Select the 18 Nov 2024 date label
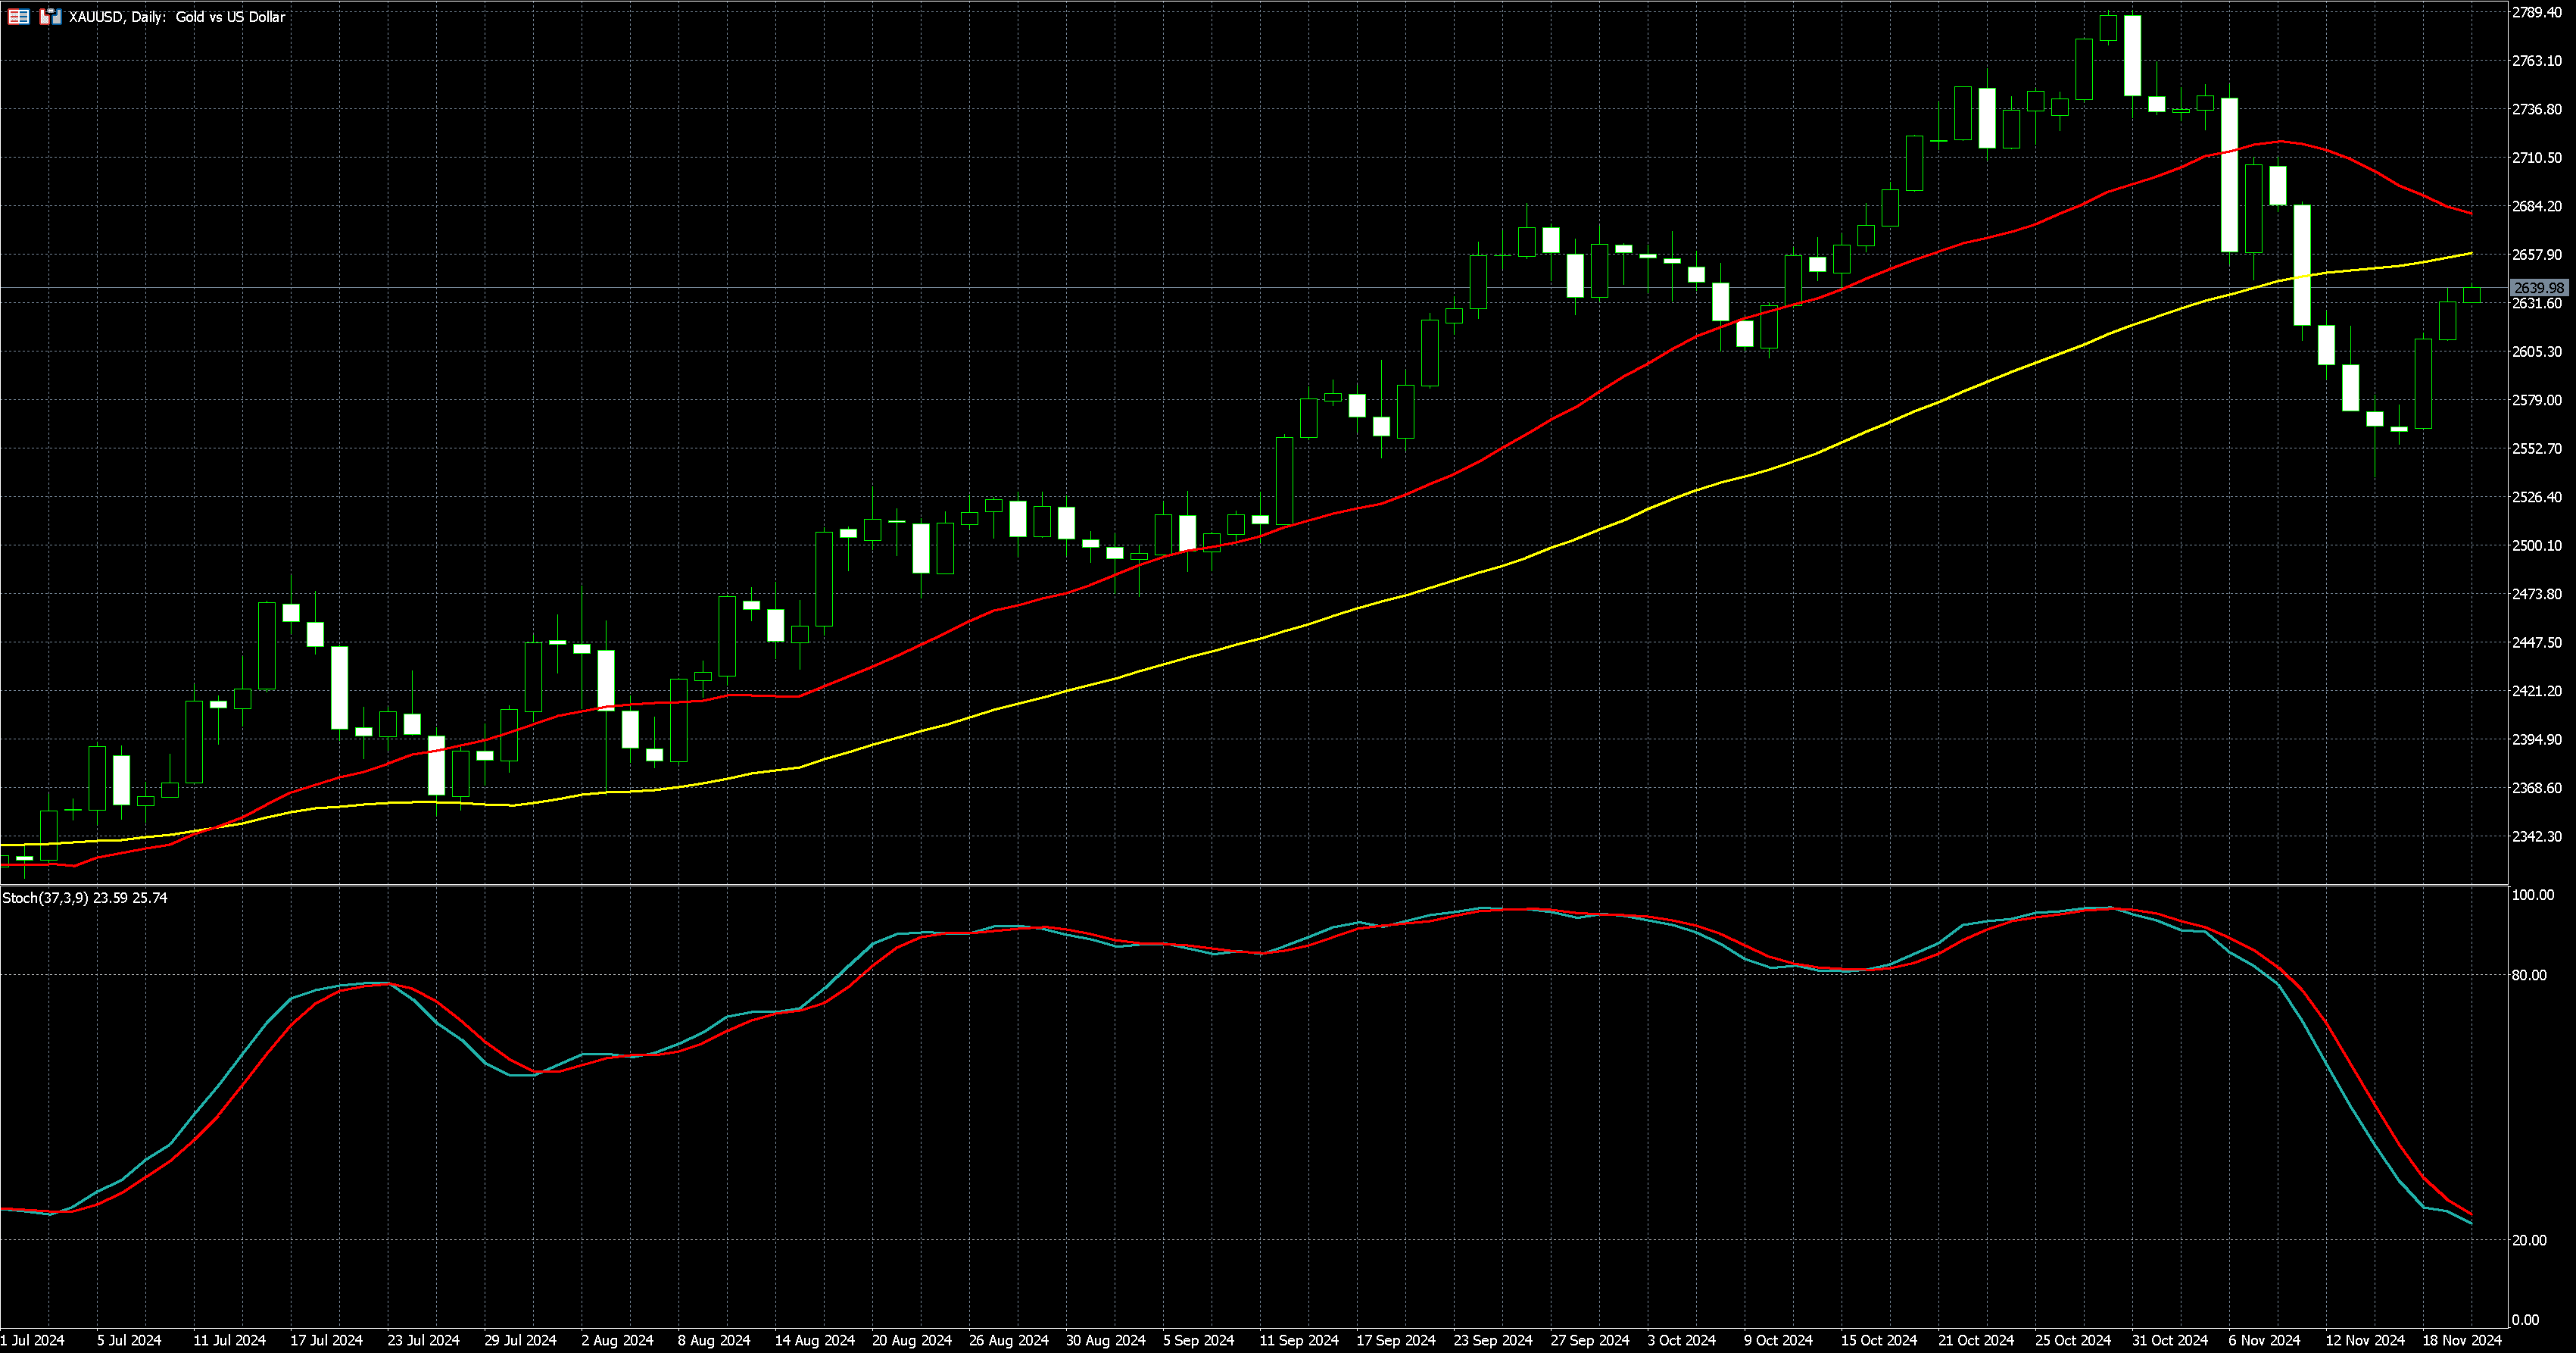 2461,1340
